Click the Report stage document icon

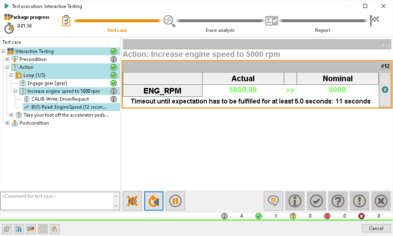point(272,21)
